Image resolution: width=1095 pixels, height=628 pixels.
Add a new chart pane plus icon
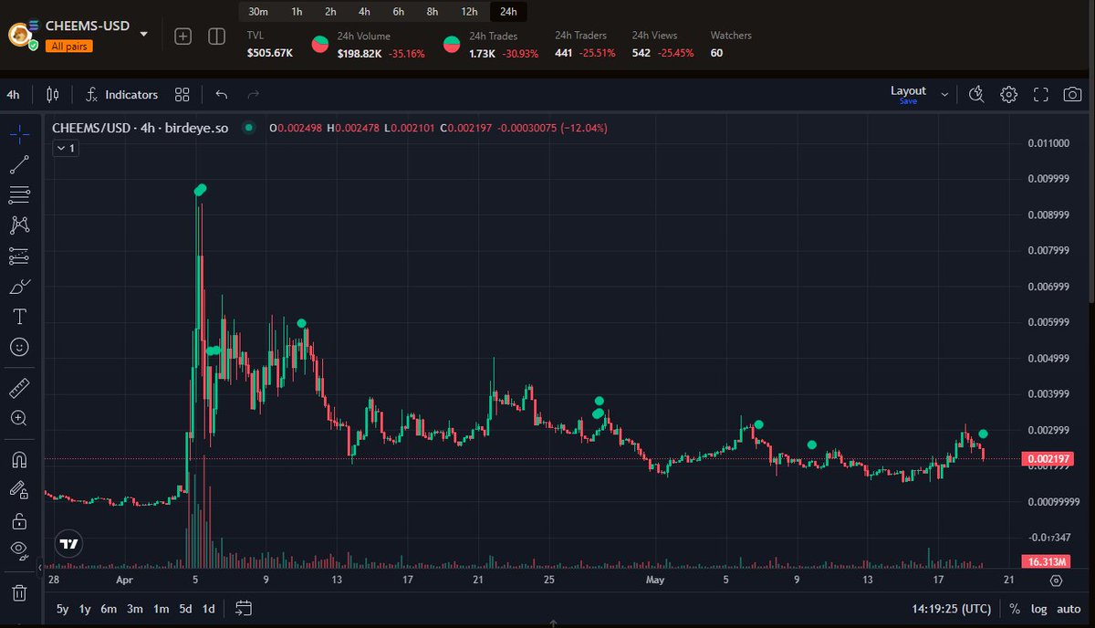coord(183,37)
